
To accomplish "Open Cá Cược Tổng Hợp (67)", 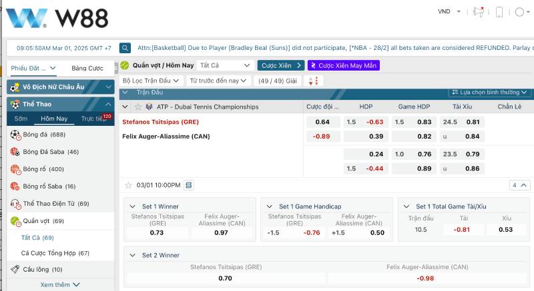I will point(55,253).
